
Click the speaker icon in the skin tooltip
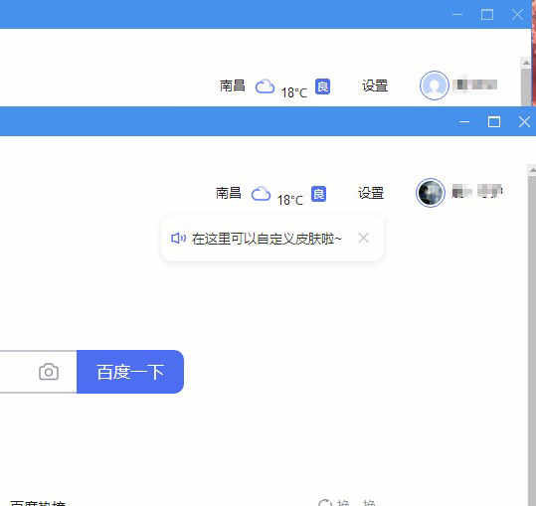[178, 239]
